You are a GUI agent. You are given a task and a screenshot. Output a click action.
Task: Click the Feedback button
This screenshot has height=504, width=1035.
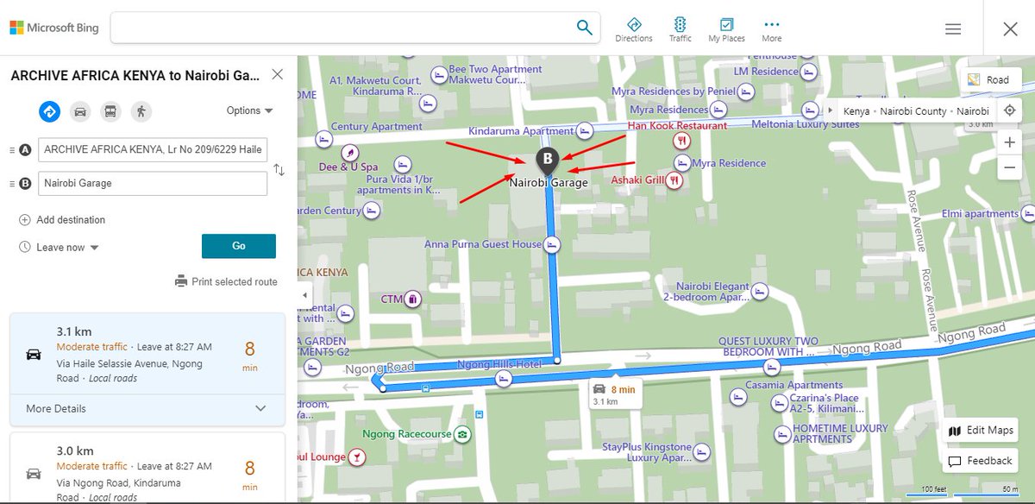click(x=980, y=461)
